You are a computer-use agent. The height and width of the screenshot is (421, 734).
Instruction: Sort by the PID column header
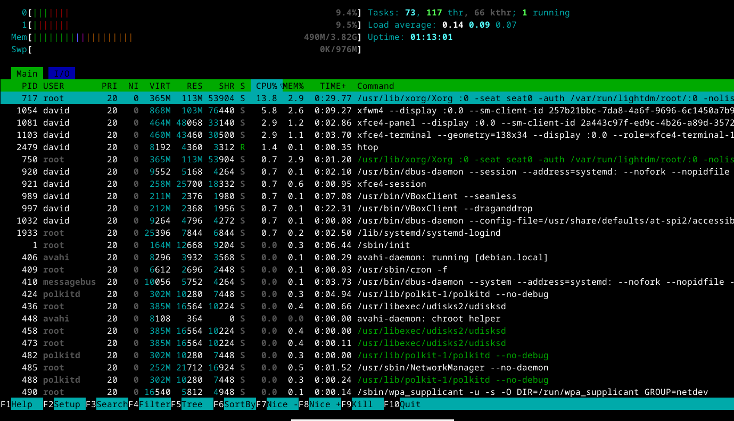tap(29, 86)
